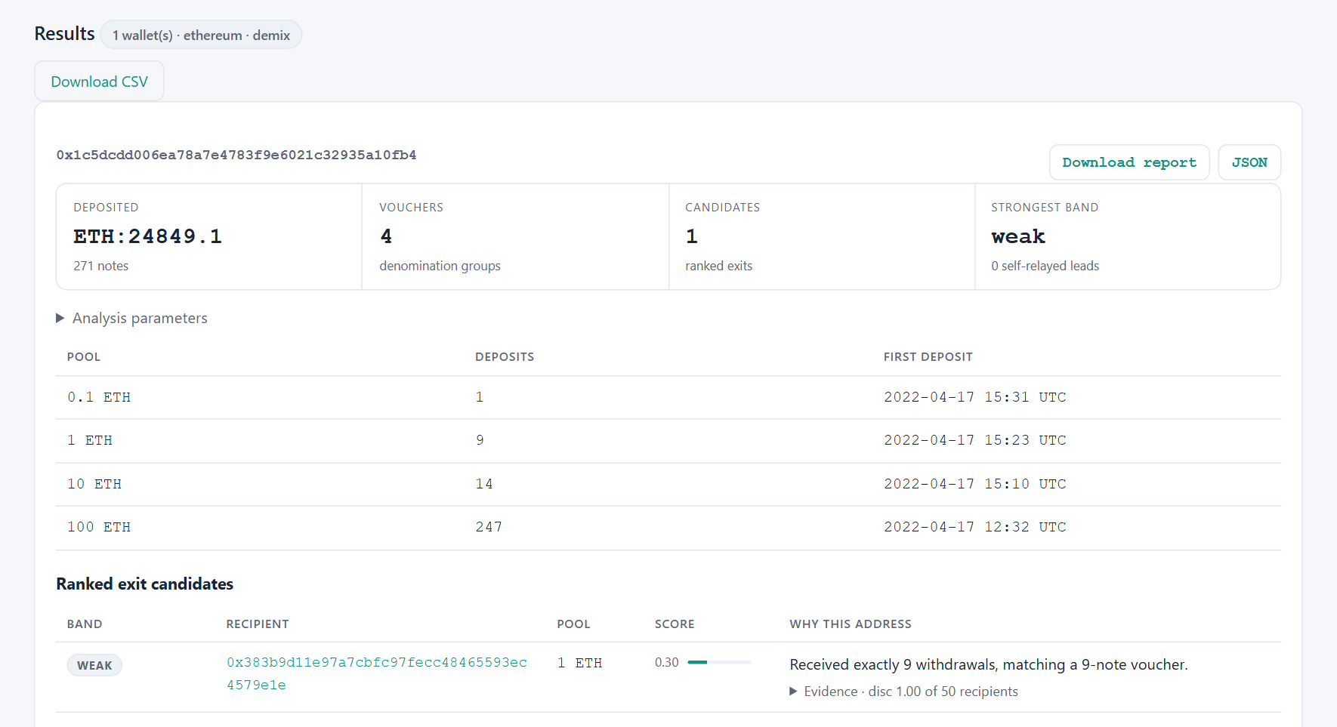Click the WEAK band badge
Viewport: 1337px width, 727px height.
click(x=94, y=665)
